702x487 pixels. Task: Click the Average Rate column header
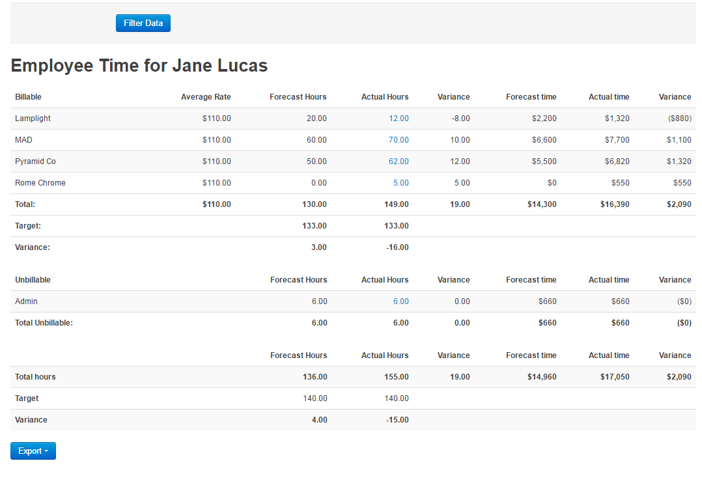pyautogui.click(x=206, y=97)
